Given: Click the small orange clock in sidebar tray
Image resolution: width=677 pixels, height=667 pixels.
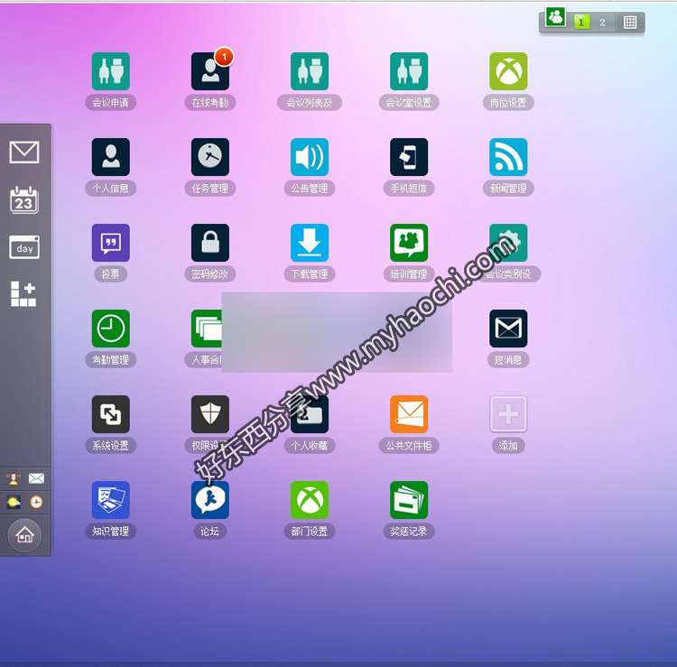Looking at the screenshot, I should pos(36,502).
